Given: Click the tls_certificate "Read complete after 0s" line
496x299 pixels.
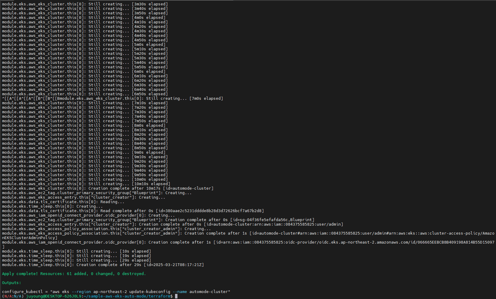Looking at the screenshot, I should [x=133, y=211].
